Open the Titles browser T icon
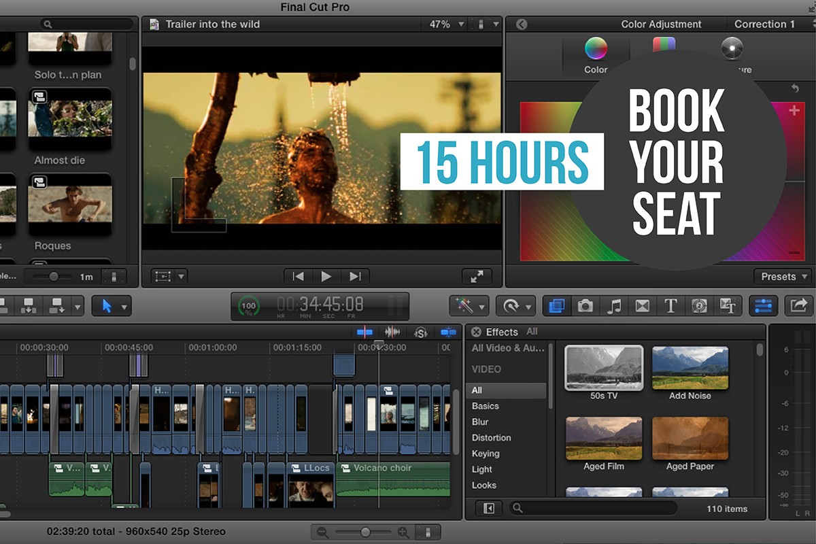816x544 pixels. click(x=670, y=306)
